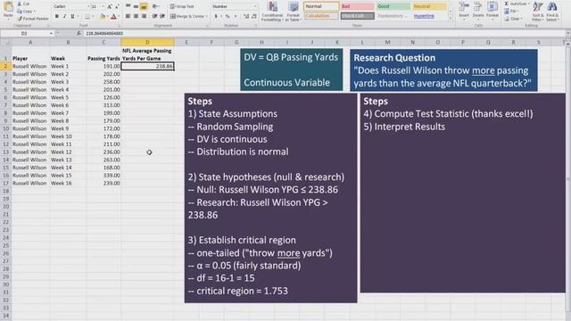
Task: Click the Borders icon
Action: 87,16
